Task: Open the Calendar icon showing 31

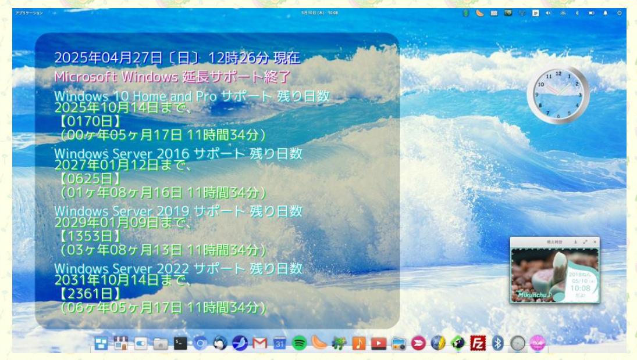Action: 279,343
